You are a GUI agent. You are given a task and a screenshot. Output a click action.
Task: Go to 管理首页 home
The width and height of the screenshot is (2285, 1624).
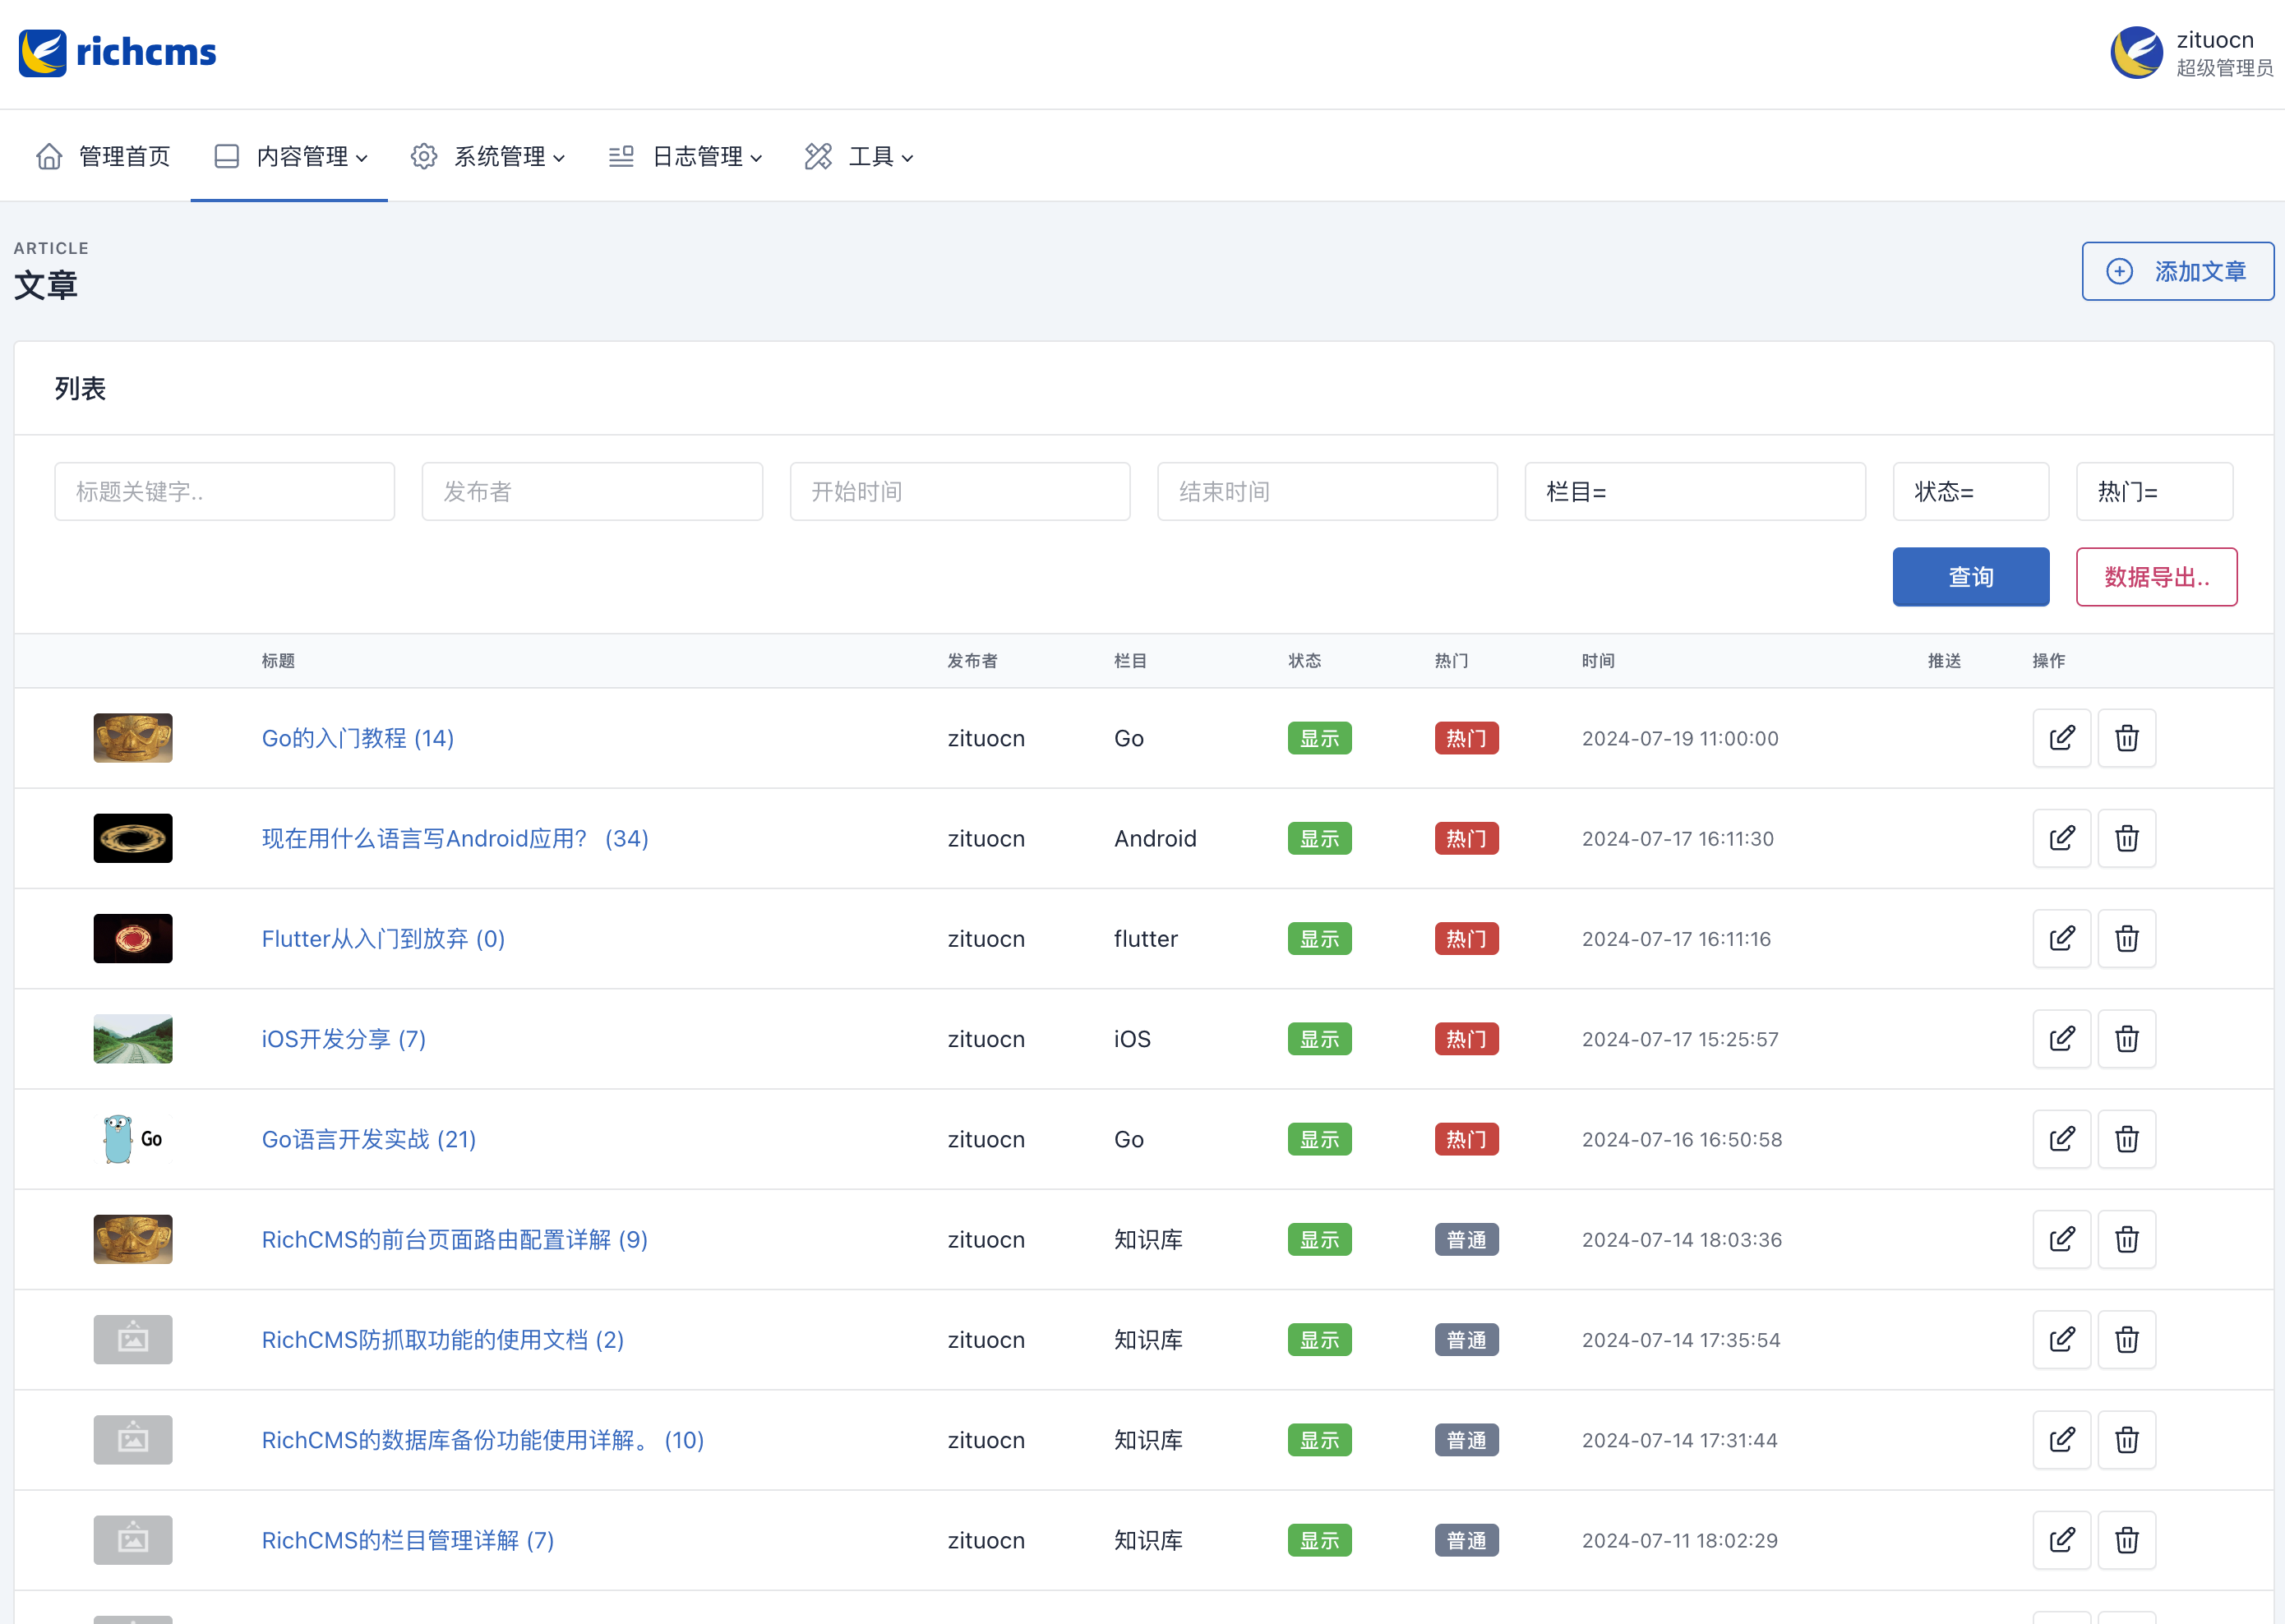coord(103,157)
